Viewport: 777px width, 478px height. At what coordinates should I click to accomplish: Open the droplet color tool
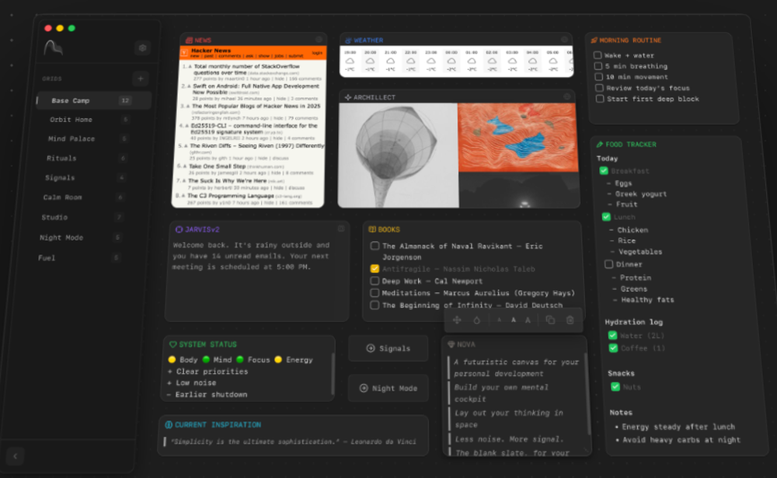(478, 320)
